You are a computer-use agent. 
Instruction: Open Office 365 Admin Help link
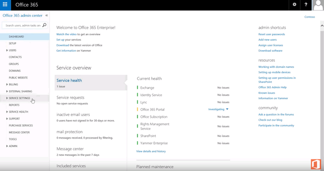click(x=272, y=87)
